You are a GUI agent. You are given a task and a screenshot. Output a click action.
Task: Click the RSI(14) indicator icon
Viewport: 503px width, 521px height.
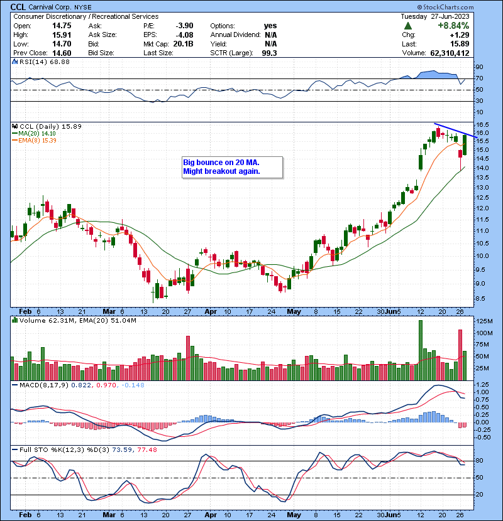[14, 62]
